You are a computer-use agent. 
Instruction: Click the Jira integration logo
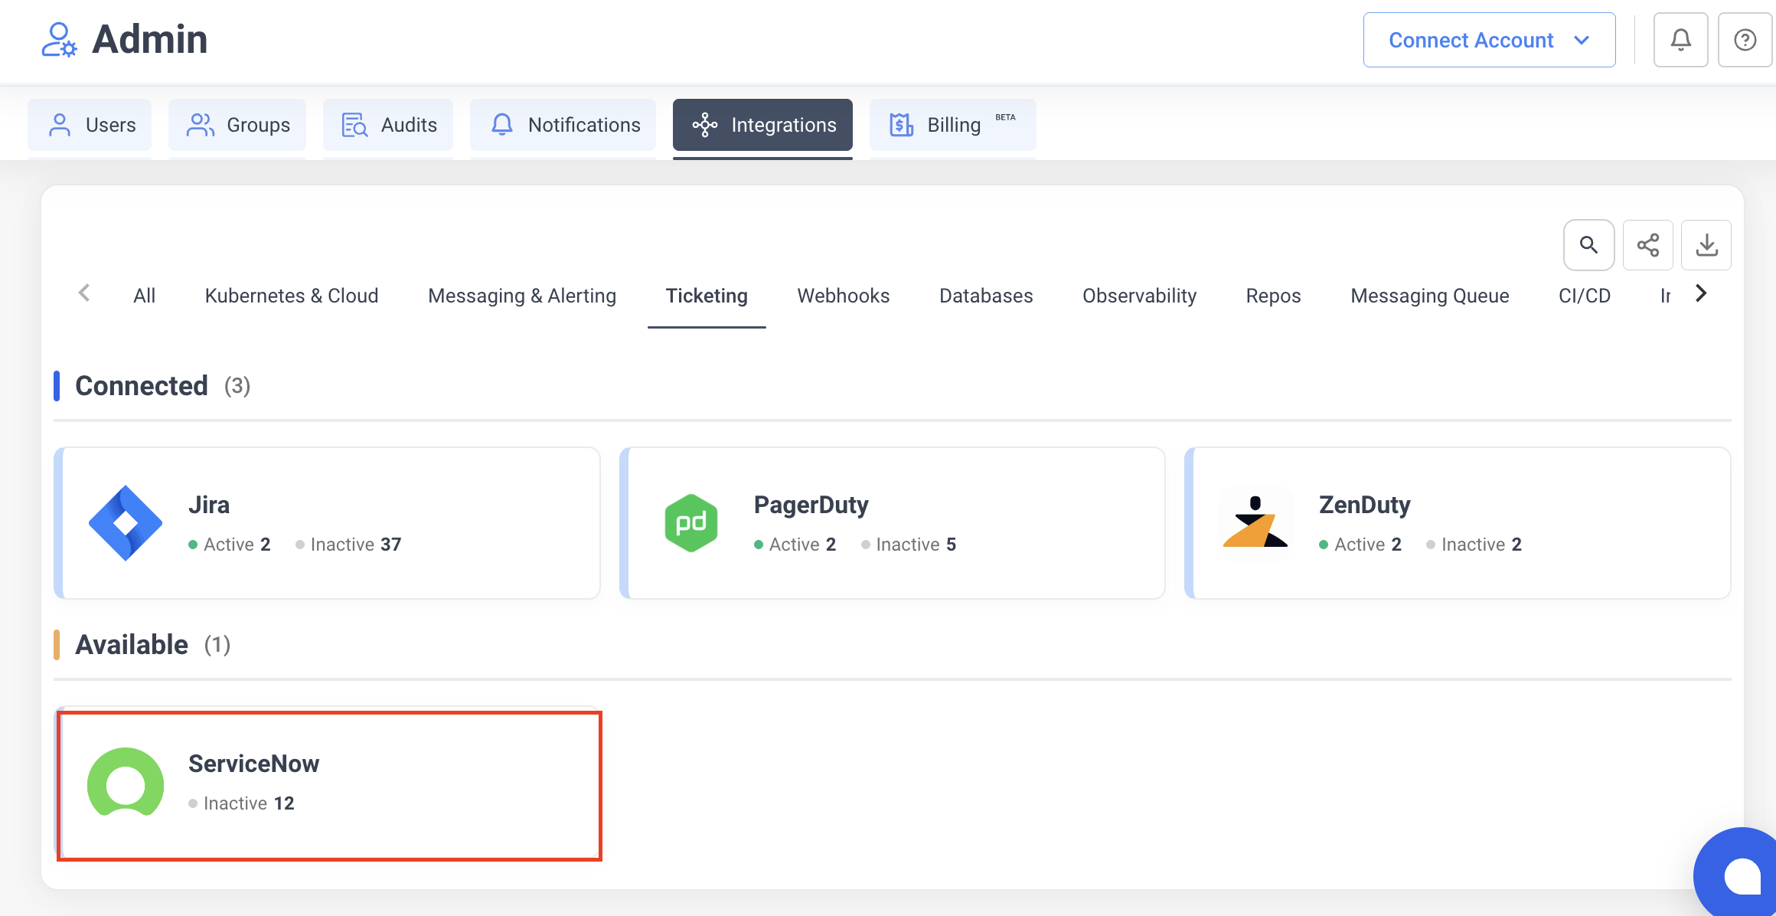pyautogui.click(x=125, y=522)
